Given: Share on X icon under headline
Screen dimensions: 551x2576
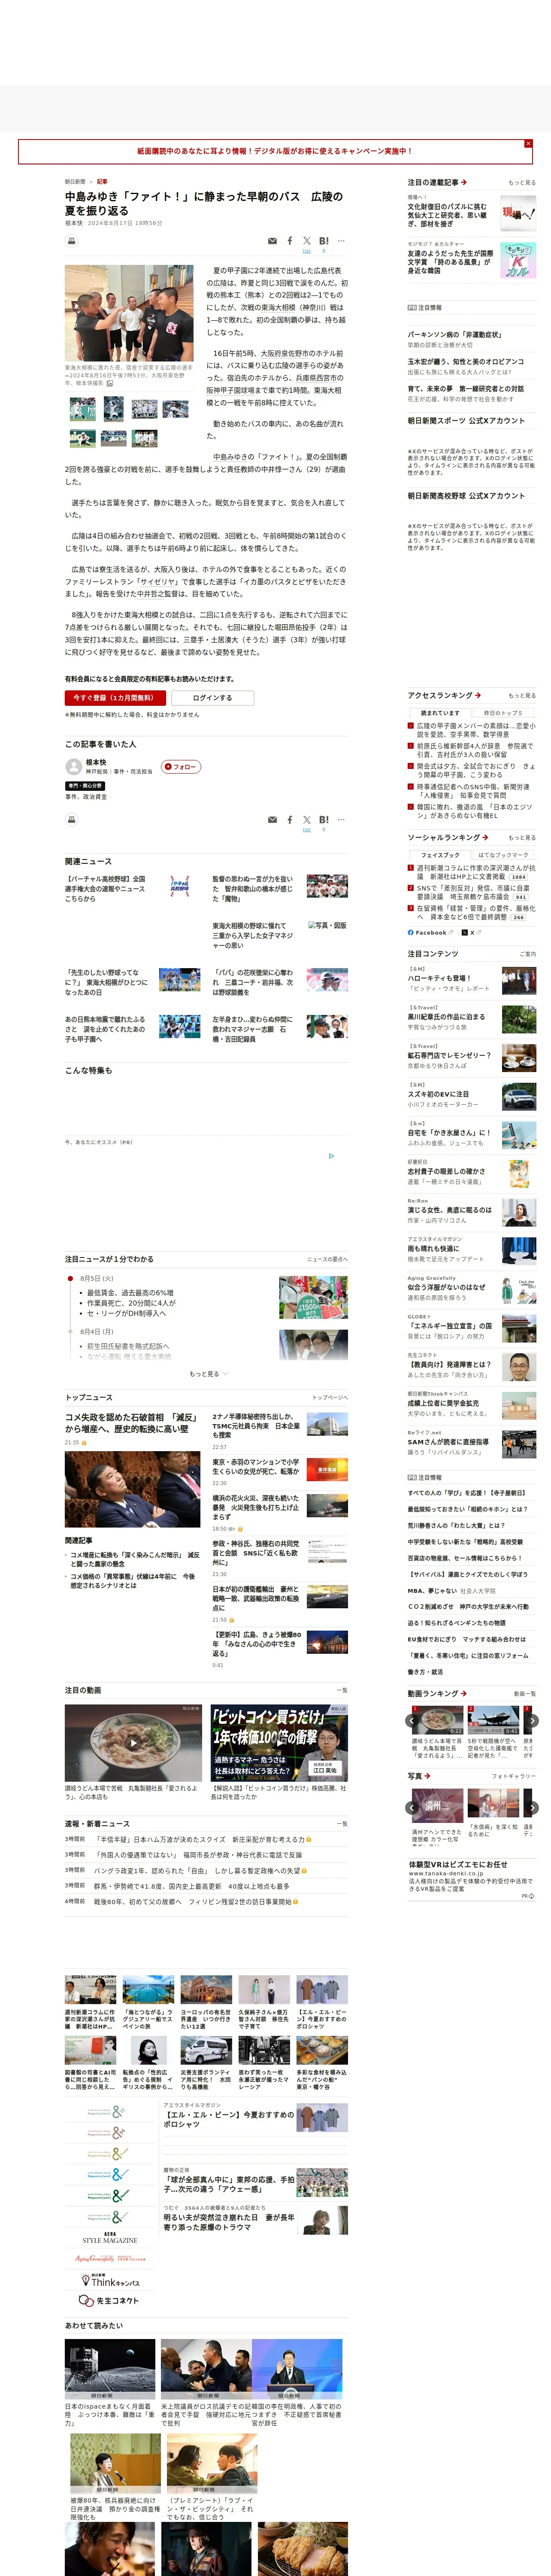Looking at the screenshot, I should point(307,241).
